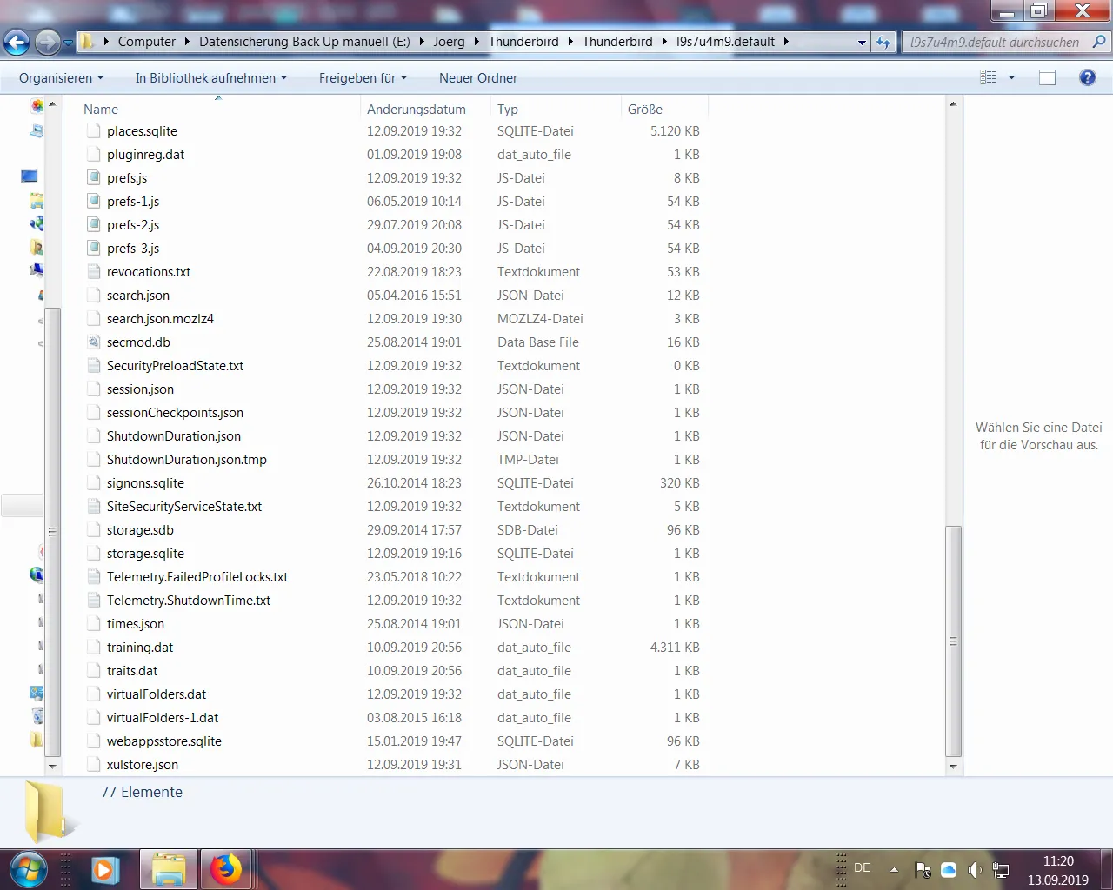The width and height of the screenshot is (1113, 890).
Task: Click the magnifier search icon
Action: pos(1099,42)
